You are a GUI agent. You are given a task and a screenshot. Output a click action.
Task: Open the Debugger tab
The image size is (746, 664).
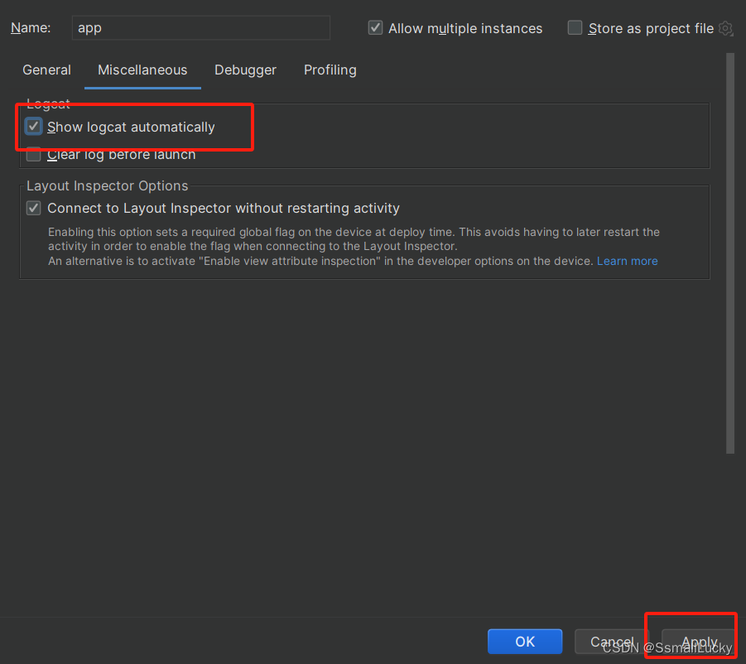tap(245, 70)
